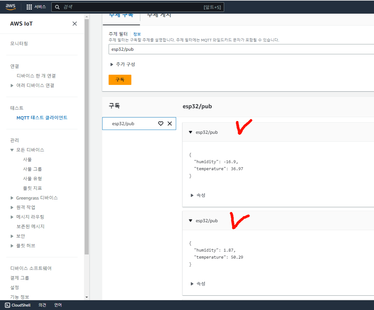Screen dimensions: 374x310
Task: Click the 테스트 section heading
Action: pyautogui.click(x=17, y=108)
